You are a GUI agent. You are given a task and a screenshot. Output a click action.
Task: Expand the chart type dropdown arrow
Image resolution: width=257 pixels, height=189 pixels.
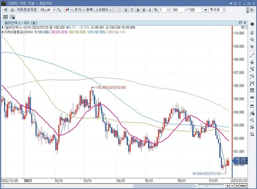click(x=71, y=10)
